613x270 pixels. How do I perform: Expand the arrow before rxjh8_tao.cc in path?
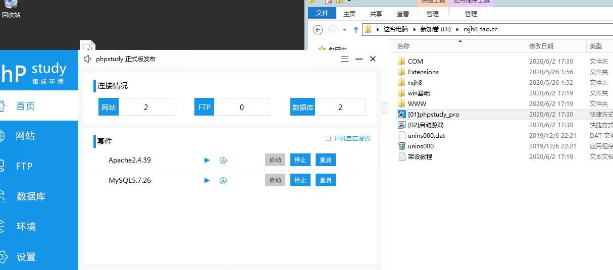(x=457, y=29)
